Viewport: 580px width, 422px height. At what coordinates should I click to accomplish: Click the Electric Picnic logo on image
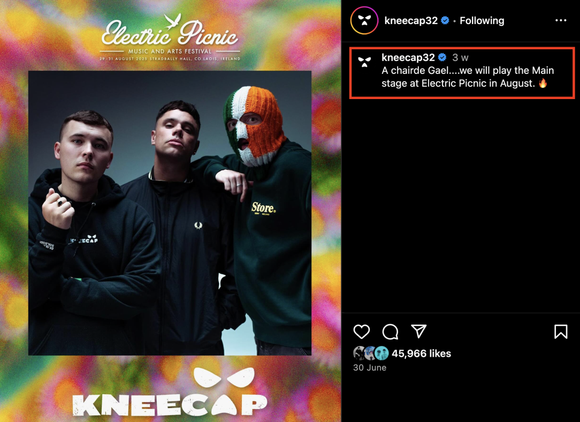[x=170, y=37]
